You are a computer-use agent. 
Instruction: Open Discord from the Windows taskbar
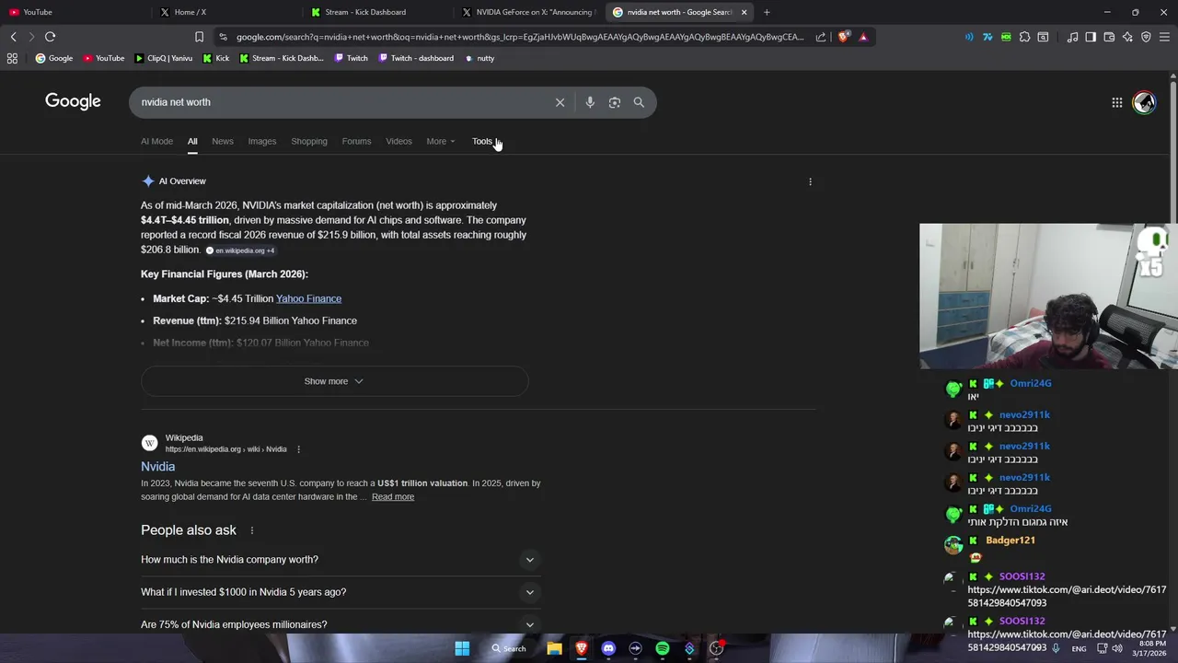tap(608, 648)
